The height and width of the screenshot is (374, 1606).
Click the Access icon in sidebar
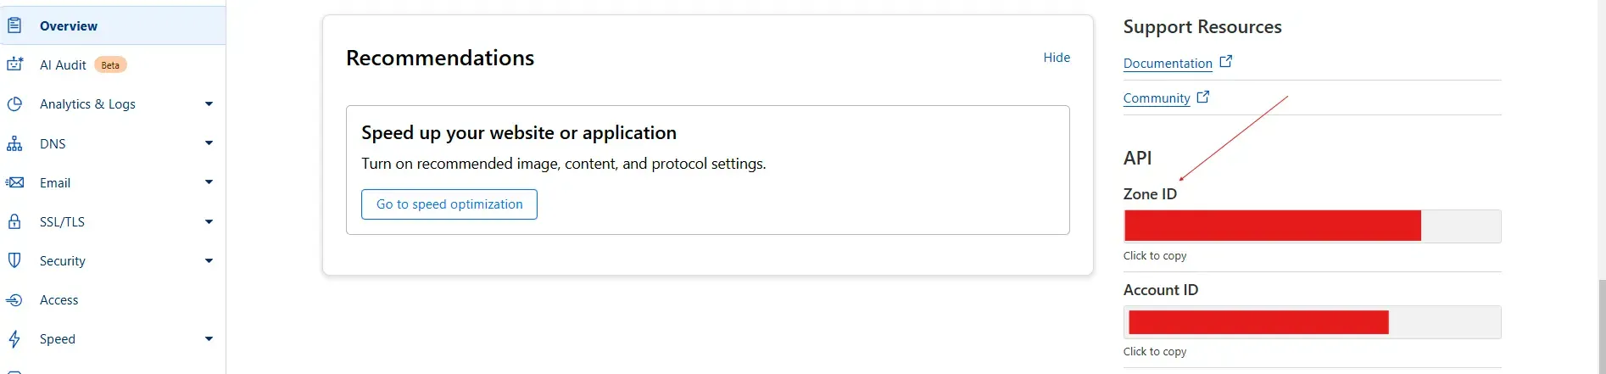pyautogui.click(x=14, y=300)
